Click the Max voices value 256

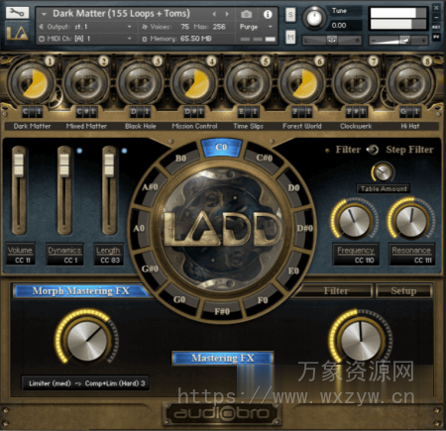click(219, 27)
